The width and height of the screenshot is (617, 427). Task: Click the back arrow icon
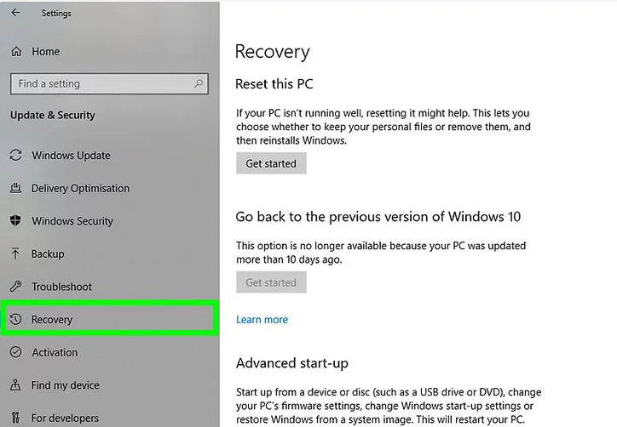coord(16,14)
